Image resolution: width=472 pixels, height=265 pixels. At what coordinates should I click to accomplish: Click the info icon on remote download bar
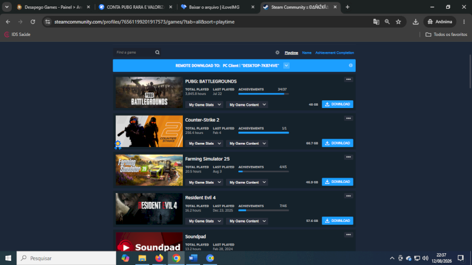pyautogui.click(x=350, y=66)
